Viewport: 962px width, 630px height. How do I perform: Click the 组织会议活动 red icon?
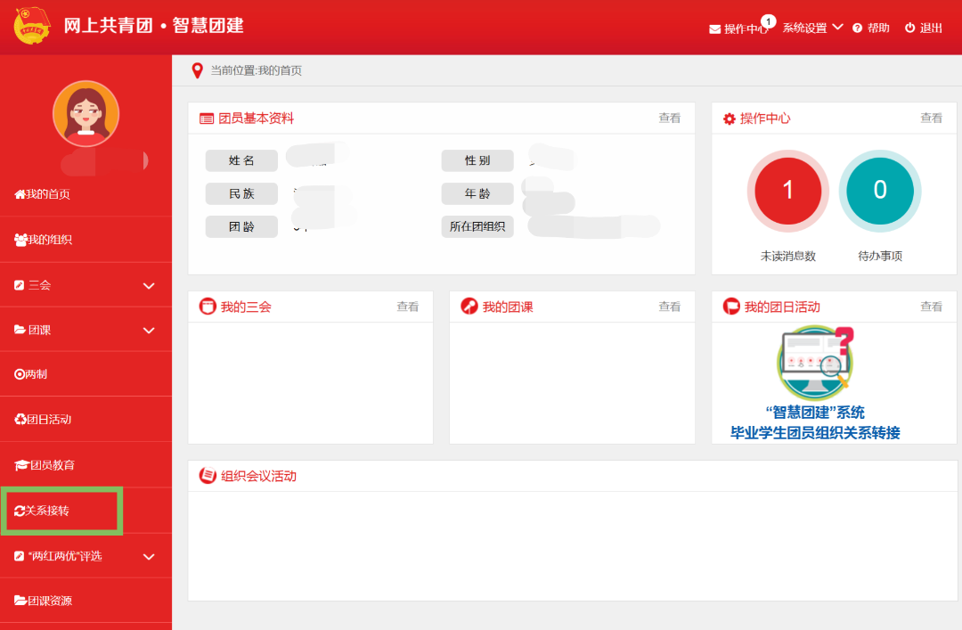[208, 476]
